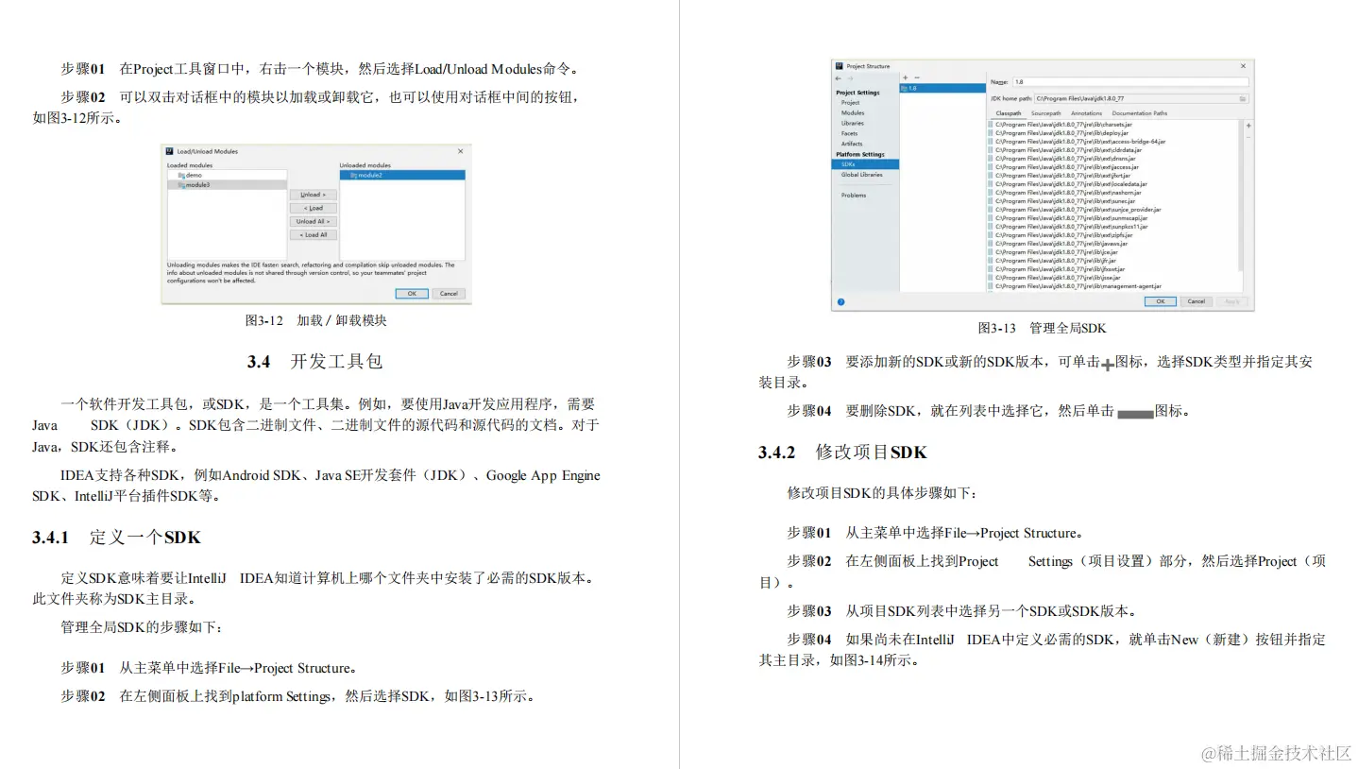Select Facets in the settings sidebar
The width and height of the screenshot is (1358, 769).
click(x=849, y=133)
